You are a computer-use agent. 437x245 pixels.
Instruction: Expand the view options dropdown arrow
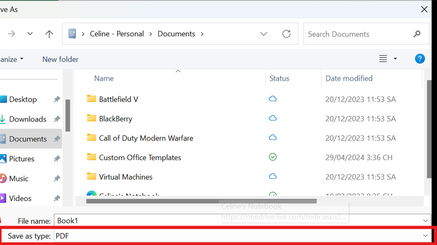click(395, 59)
